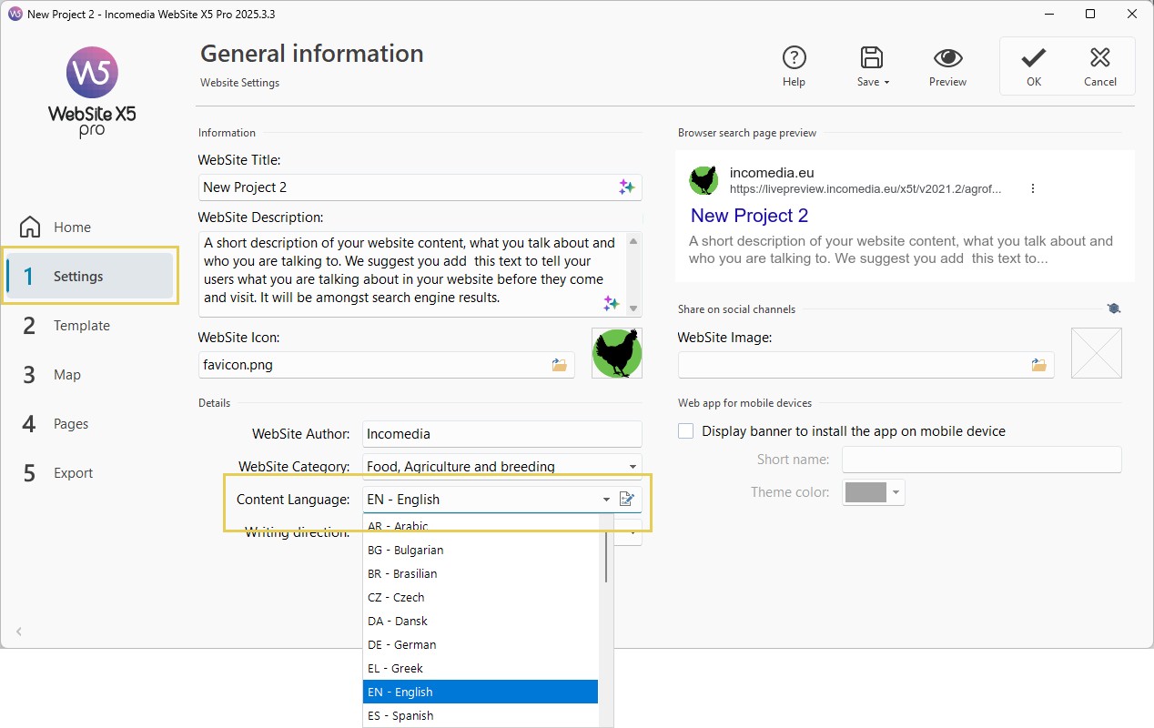Viewport: 1154px width, 728px height.
Task: Click description box scroll up arrow
Action: [633, 239]
